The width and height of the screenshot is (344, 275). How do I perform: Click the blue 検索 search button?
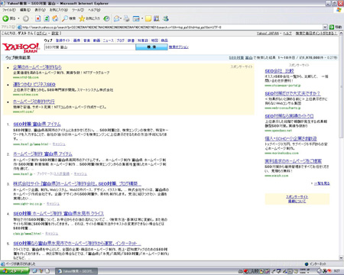(x=151, y=47)
